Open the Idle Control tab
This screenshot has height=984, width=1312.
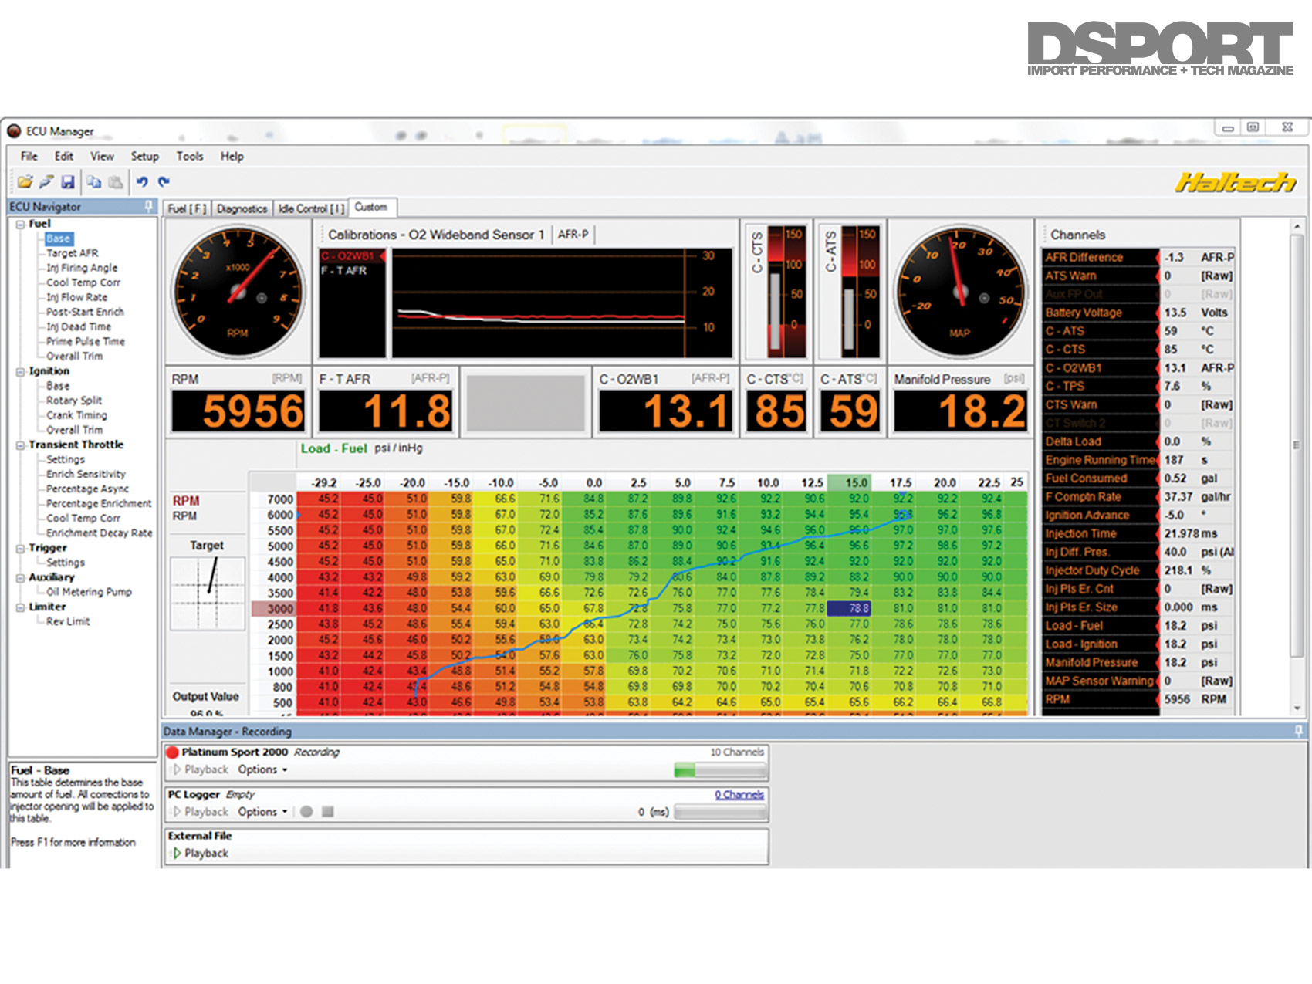tap(310, 208)
